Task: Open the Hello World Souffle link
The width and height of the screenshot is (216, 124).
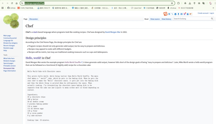Action: pyautogui.click(x=73, y=62)
